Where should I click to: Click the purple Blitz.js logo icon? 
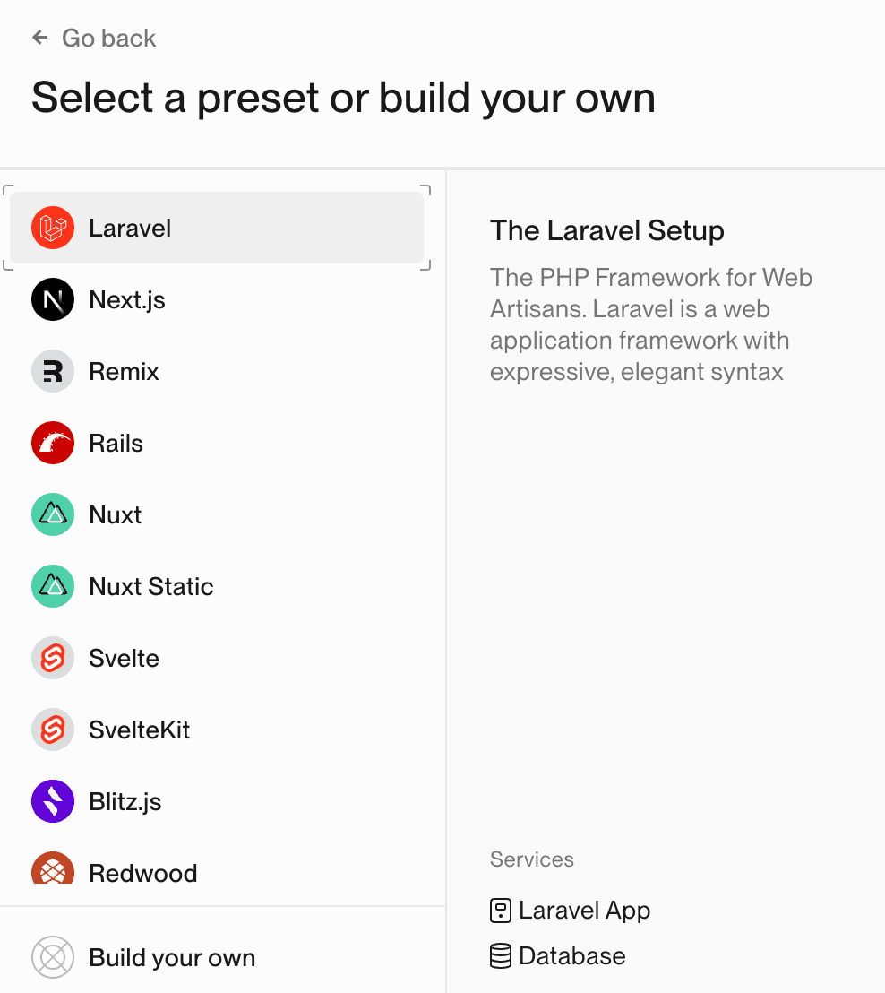point(53,801)
